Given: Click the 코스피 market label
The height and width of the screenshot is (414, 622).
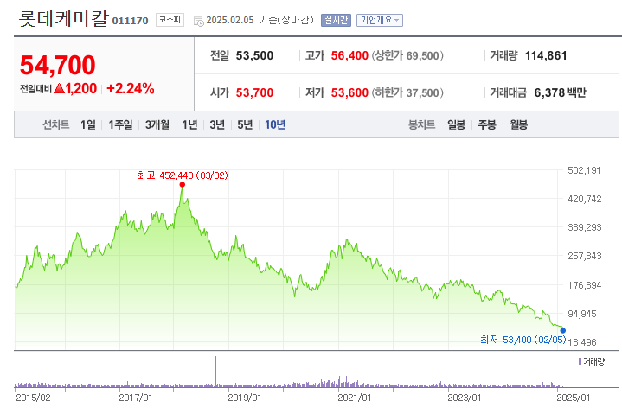Looking at the screenshot, I should 170,20.
